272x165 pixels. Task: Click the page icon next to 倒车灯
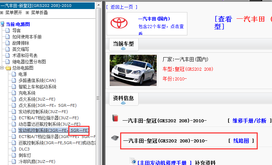14,155
